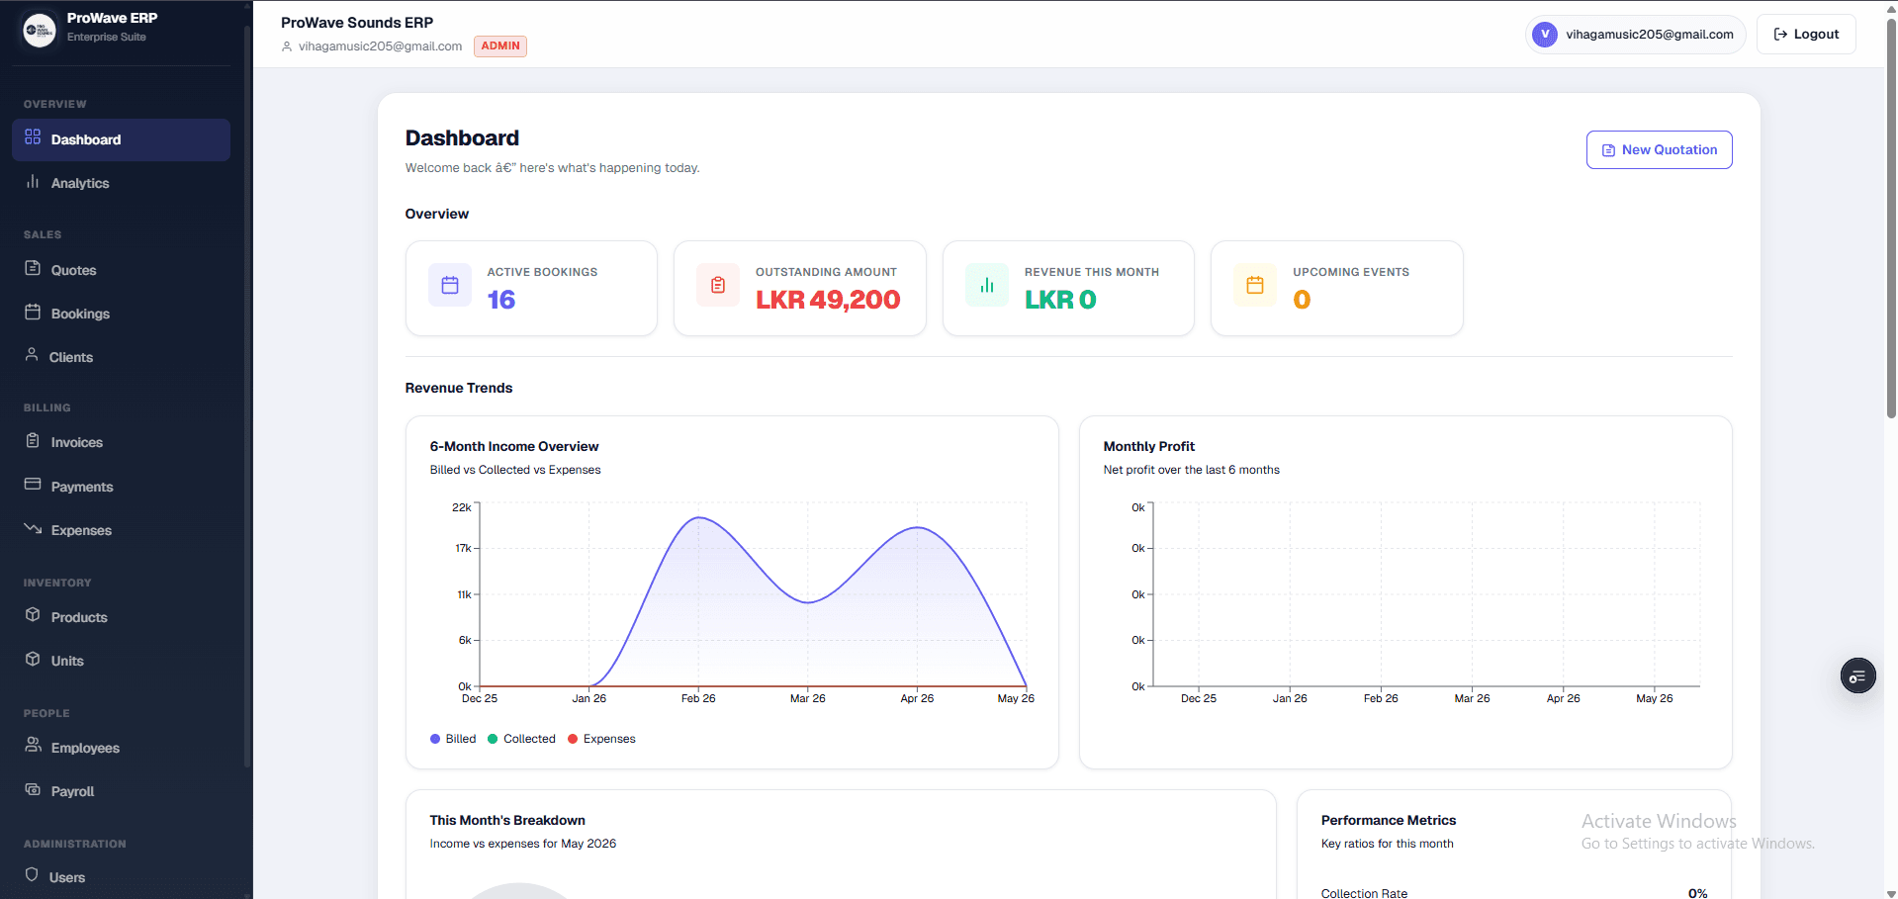The image size is (1898, 899).
Task: Click the Logout button
Action: coord(1806,35)
